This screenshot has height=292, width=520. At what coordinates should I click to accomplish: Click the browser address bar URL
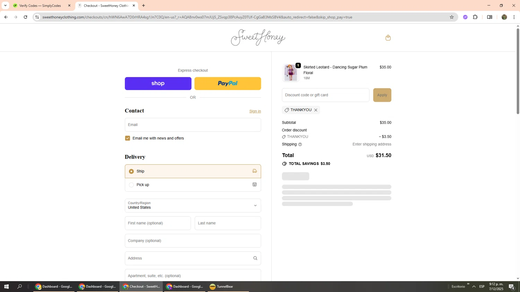tap(197, 17)
